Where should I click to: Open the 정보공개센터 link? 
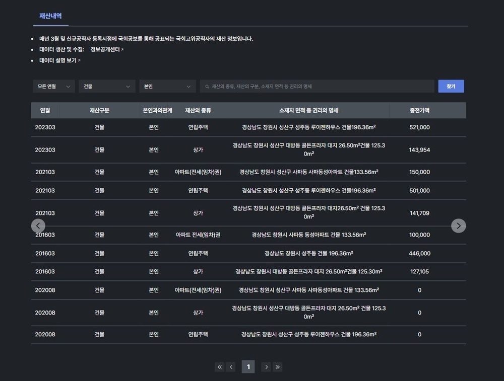click(x=107, y=49)
